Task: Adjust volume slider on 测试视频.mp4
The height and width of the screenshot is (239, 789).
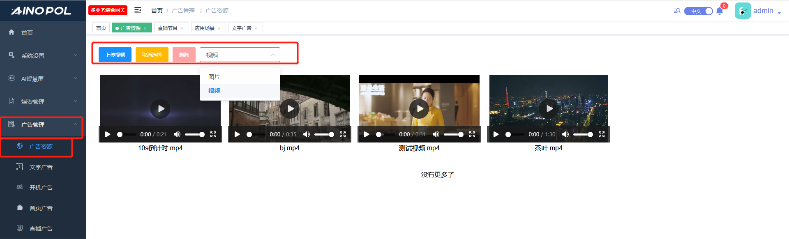Action: pos(454,134)
